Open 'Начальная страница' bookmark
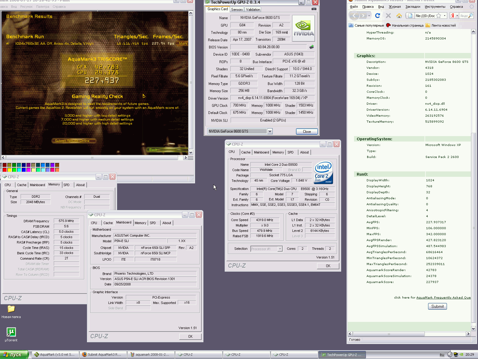The width and height of the screenshot is (478, 359). point(405,25)
